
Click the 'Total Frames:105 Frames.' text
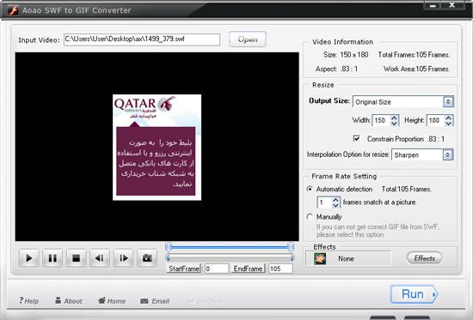click(414, 55)
